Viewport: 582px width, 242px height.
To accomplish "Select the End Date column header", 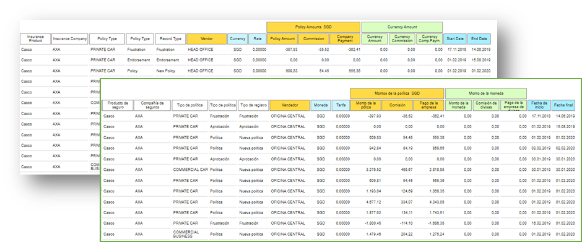I will click(479, 38).
